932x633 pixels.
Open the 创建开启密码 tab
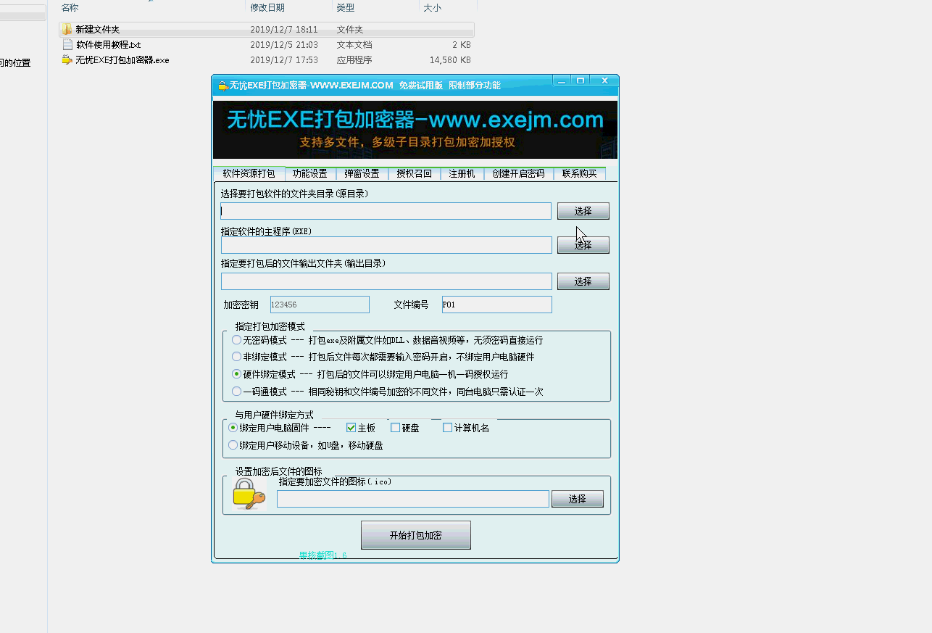(x=518, y=174)
